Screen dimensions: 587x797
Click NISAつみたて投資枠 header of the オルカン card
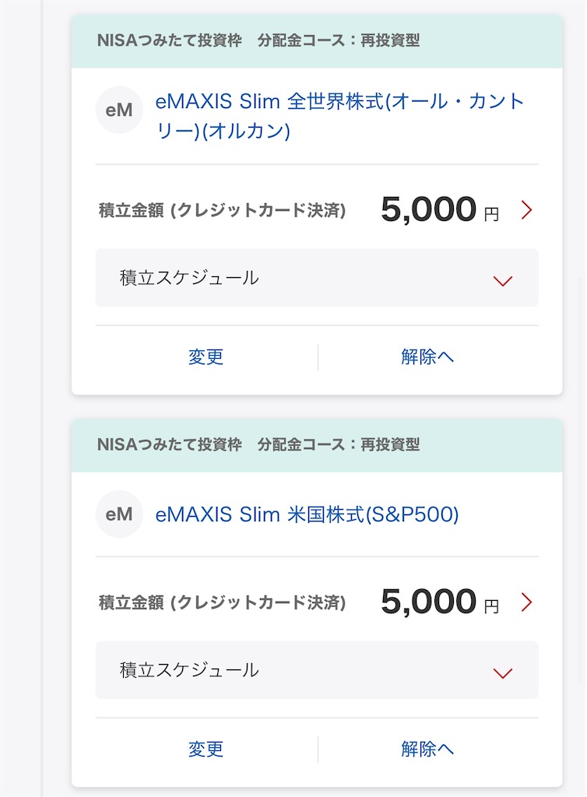pos(169,40)
